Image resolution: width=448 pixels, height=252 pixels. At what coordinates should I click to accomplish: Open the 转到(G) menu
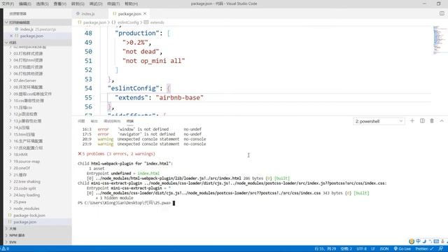pos(78,3)
